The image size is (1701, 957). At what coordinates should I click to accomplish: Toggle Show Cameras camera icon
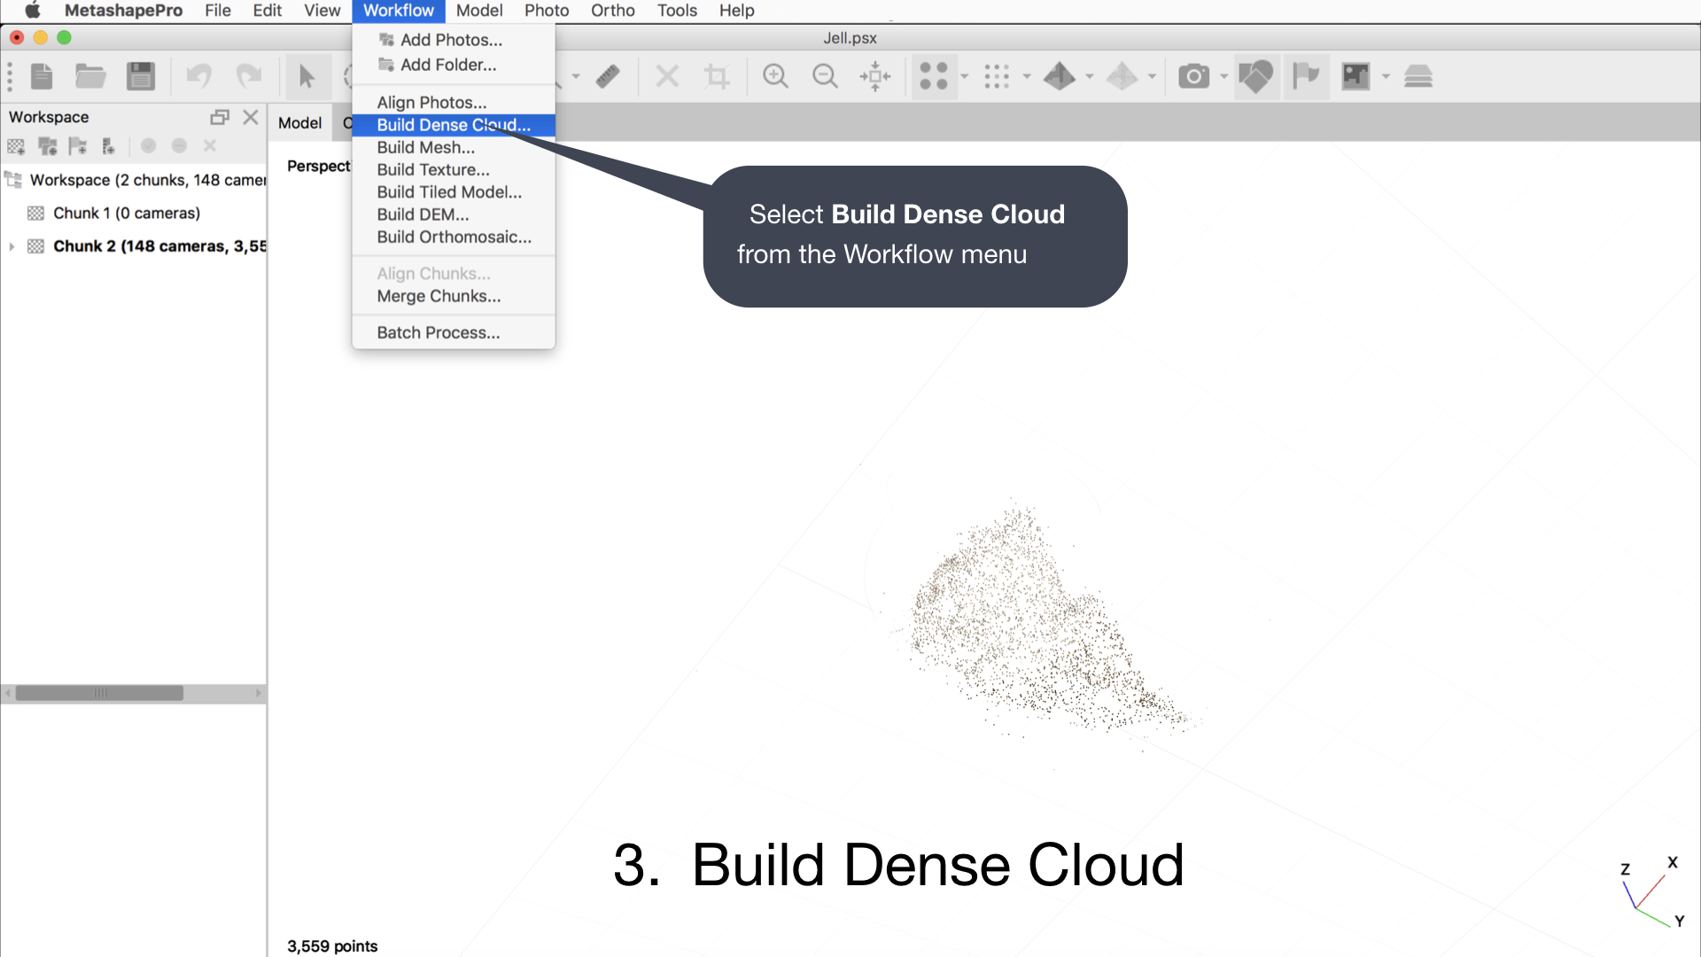click(1193, 76)
